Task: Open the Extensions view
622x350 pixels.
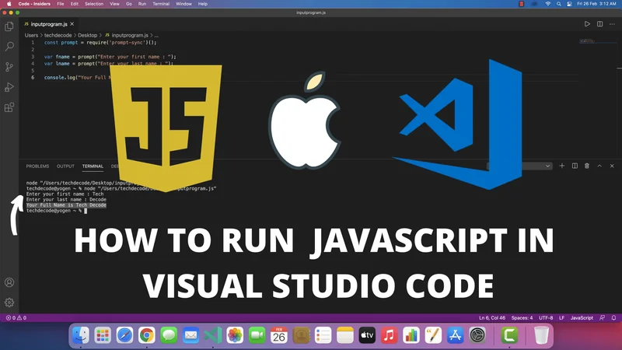Action: point(9,108)
